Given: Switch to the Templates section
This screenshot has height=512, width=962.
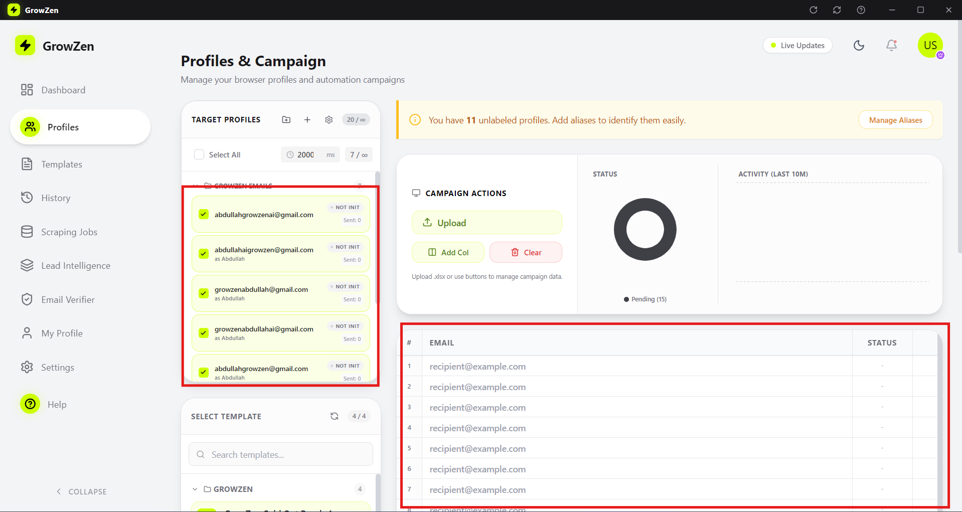Looking at the screenshot, I should [x=62, y=164].
